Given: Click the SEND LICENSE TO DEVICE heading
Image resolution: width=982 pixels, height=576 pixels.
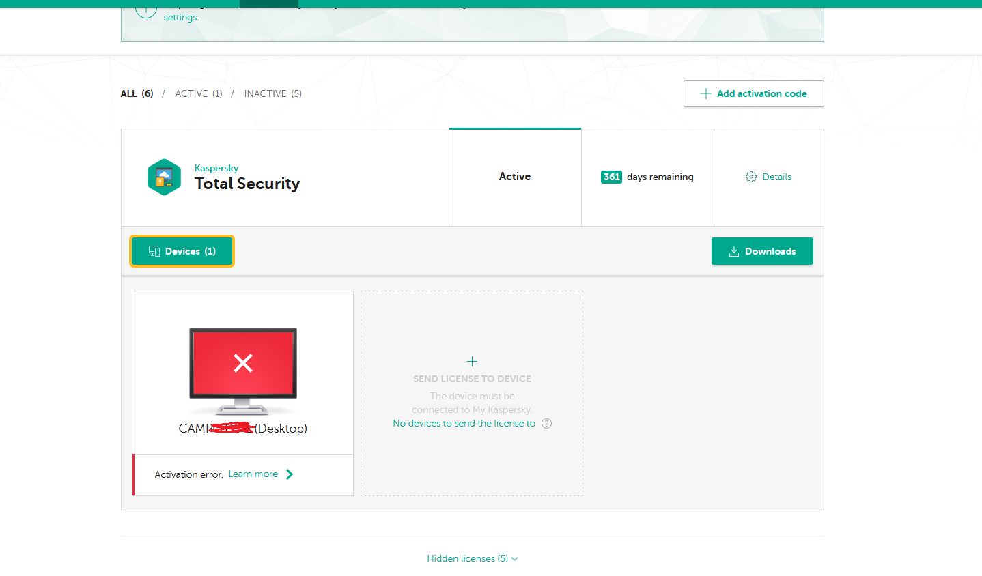Looking at the screenshot, I should point(472,379).
